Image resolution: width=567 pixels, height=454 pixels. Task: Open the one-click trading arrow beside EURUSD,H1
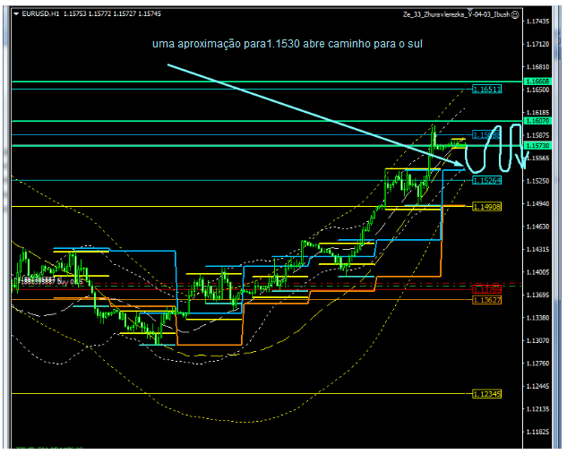[x=15, y=14]
